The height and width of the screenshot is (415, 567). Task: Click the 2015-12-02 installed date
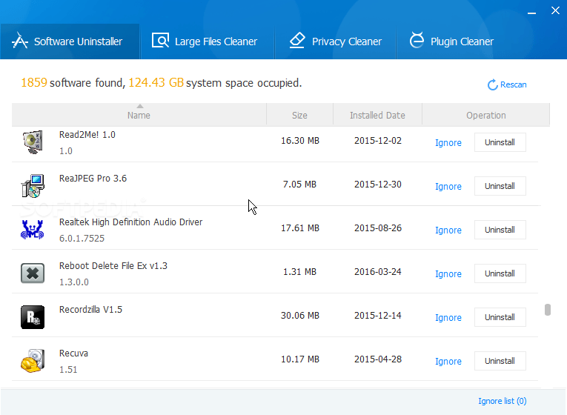(x=378, y=140)
